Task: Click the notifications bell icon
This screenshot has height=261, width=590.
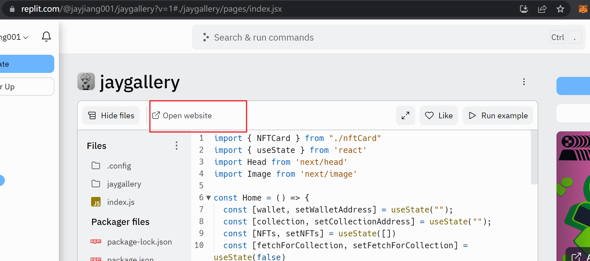Action: coord(46,37)
